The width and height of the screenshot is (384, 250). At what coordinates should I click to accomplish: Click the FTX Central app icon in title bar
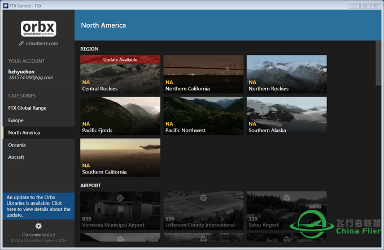pos(6,6)
